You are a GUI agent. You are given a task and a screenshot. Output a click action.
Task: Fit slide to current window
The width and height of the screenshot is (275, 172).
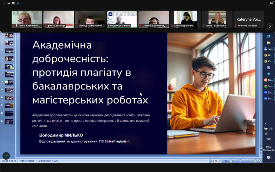(x=260, y=161)
